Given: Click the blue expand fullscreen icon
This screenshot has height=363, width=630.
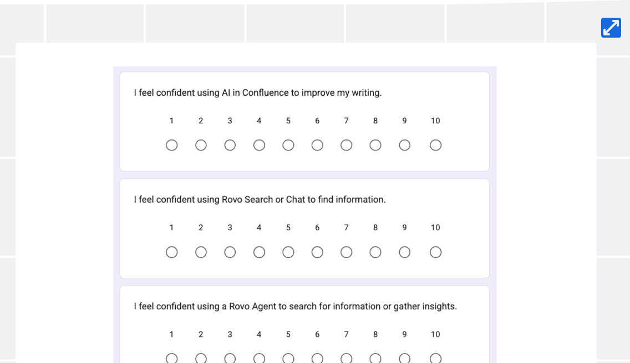Looking at the screenshot, I should (611, 28).
